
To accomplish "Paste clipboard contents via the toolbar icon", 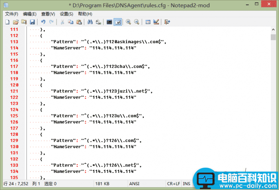I will click(x=79, y=22).
